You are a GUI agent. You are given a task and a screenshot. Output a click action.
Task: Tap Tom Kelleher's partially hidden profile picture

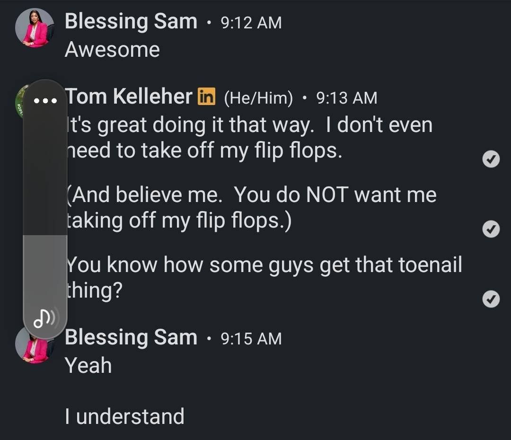click(x=20, y=102)
